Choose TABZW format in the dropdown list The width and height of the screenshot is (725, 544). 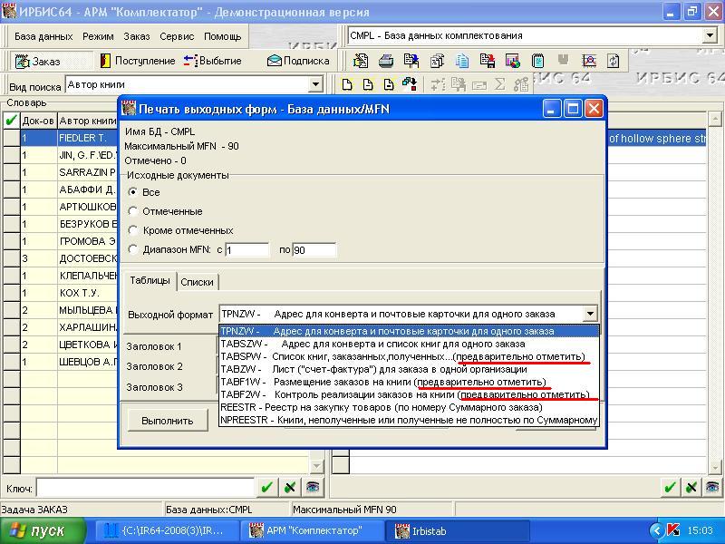409,370
